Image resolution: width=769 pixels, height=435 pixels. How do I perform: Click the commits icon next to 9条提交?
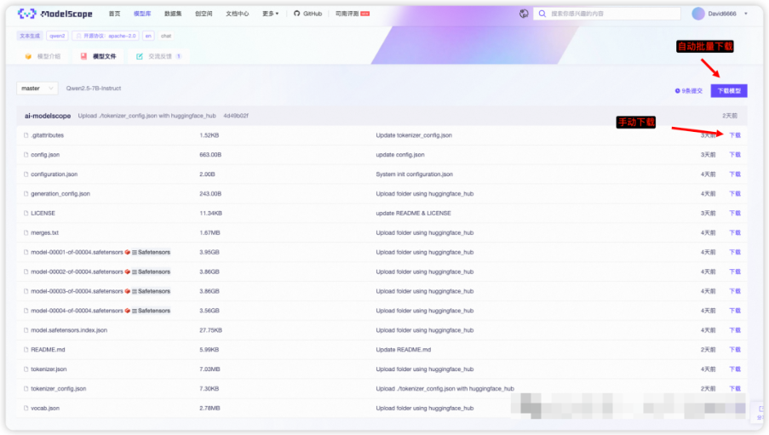click(678, 91)
